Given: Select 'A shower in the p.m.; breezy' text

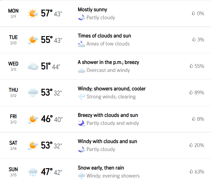Looking at the screenshot, I should [x=108, y=62].
